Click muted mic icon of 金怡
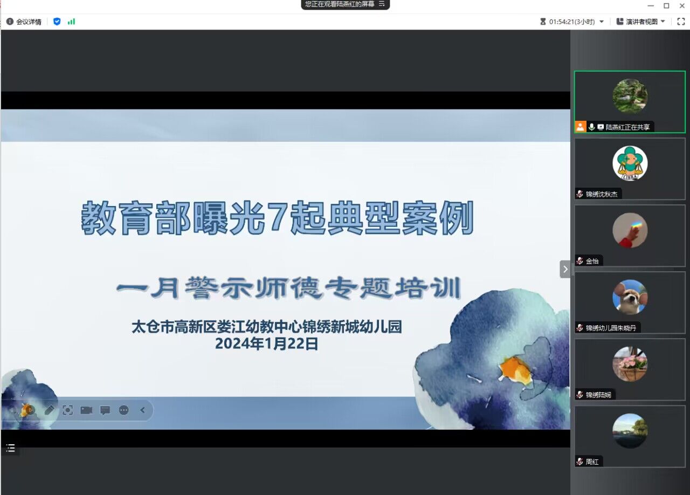Image resolution: width=690 pixels, height=495 pixels. coord(580,261)
